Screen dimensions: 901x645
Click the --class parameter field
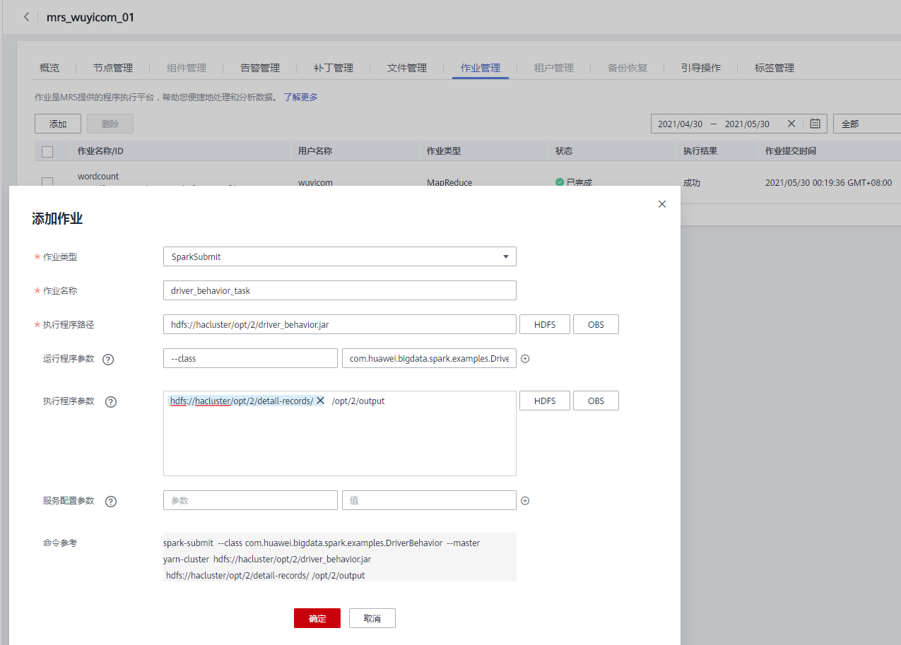(250, 358)
